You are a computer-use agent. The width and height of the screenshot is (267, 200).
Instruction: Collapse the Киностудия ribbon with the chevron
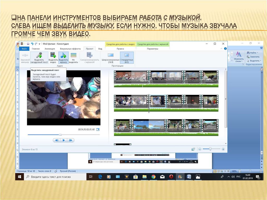click(x=221, y=49)
